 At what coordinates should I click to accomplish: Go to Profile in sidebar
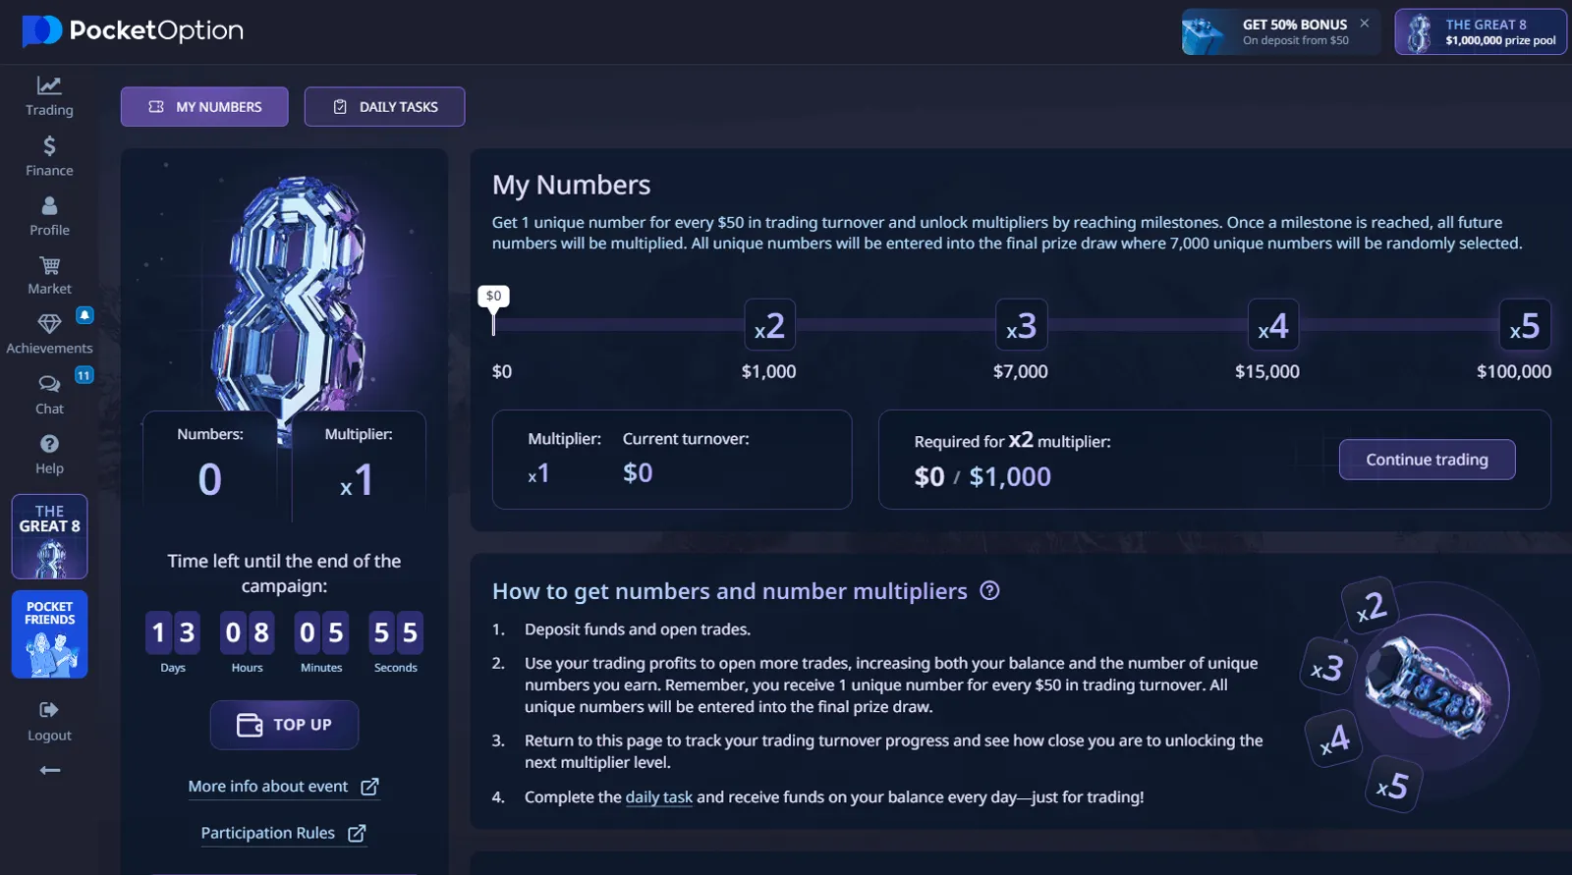coord(49,206)
